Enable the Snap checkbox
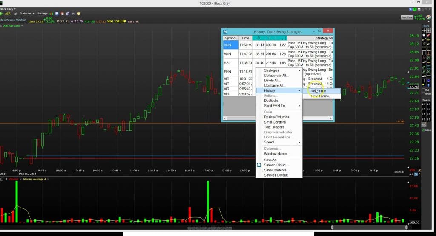 tap(424, 93)
